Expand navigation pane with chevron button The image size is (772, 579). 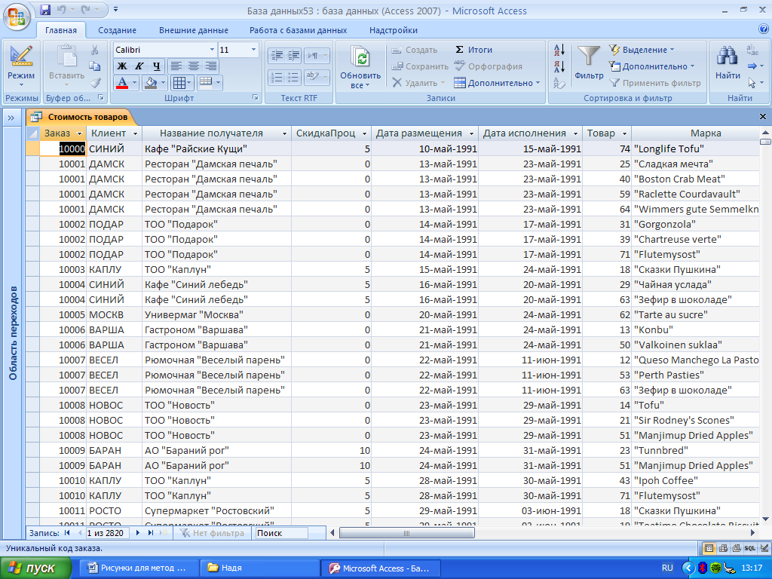tap(11, 117)
